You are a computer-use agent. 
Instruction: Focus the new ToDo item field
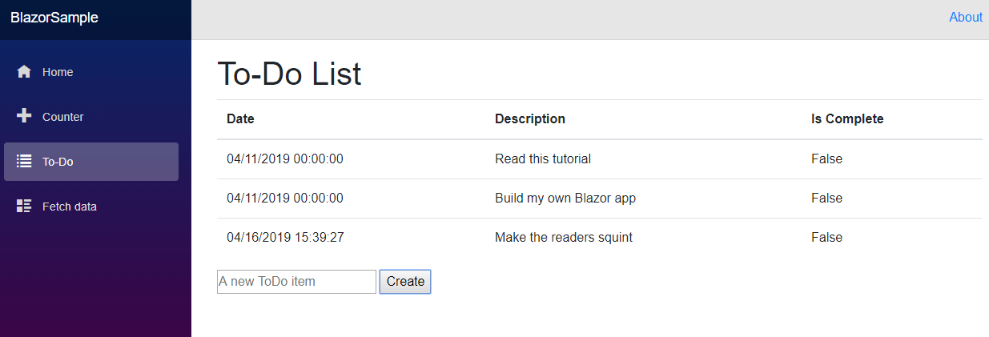tap(296, 282)
